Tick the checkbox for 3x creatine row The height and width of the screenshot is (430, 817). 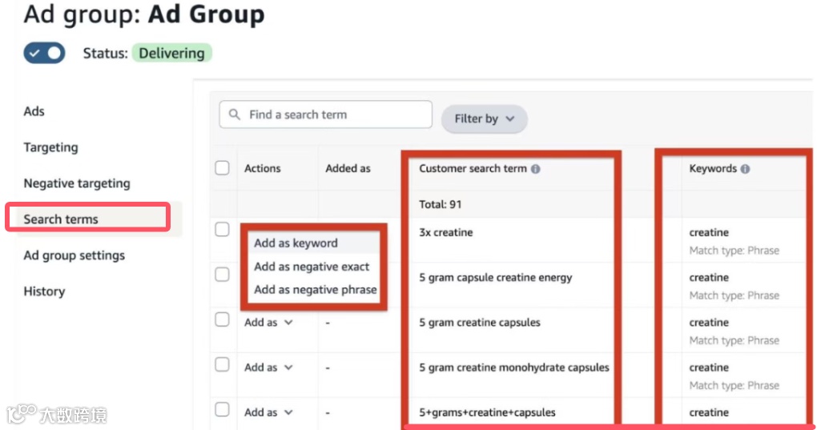tap(223, 230)
